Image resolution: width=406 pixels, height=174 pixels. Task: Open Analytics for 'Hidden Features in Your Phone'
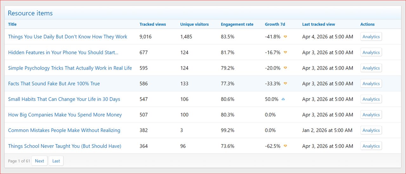pyautogui.click(x=371, y=52)
